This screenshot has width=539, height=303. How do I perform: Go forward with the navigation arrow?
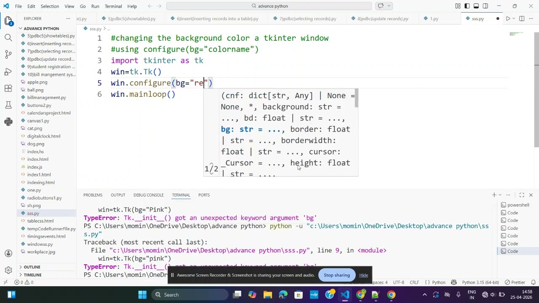tap(160, 6)
